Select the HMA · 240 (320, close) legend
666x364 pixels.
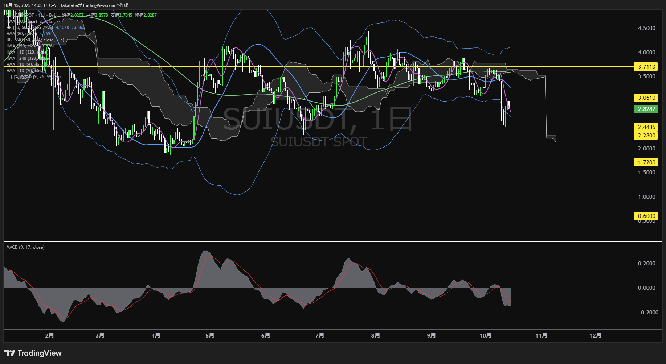pos(28,58)
